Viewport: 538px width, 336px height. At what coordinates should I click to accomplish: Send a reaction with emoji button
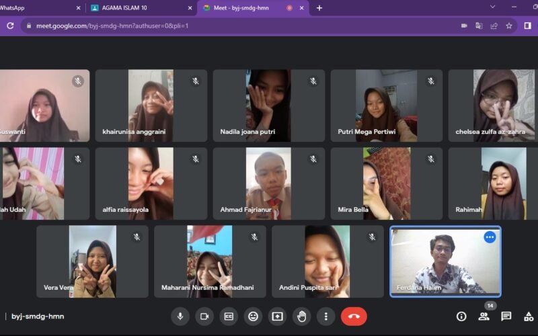[253, 317]
